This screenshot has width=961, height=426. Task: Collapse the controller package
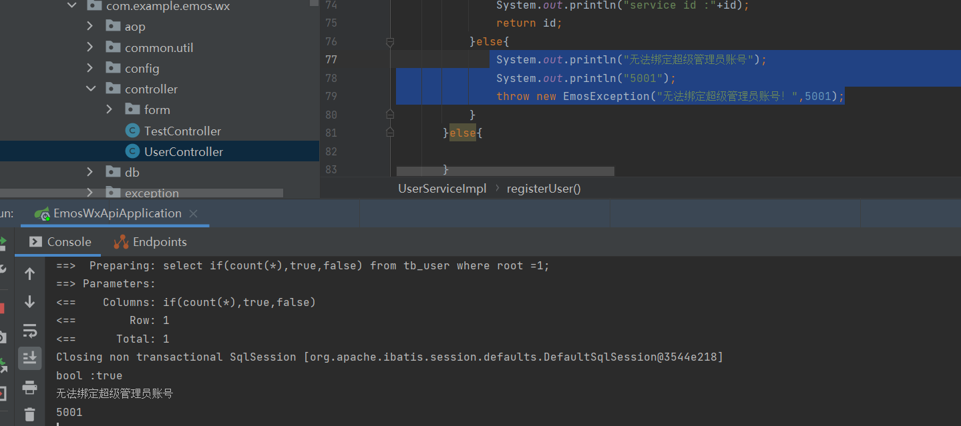coord(90,89)
